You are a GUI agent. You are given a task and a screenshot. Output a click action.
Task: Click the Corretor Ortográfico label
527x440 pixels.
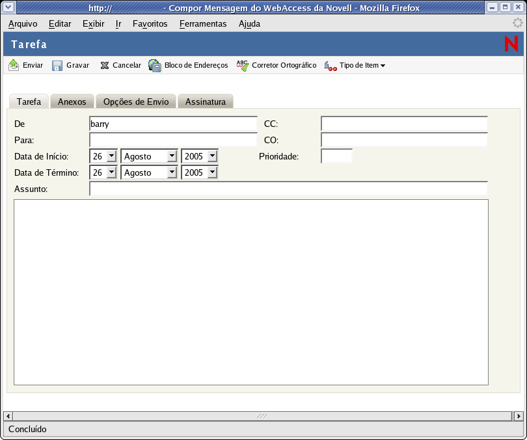coord(284,65)
